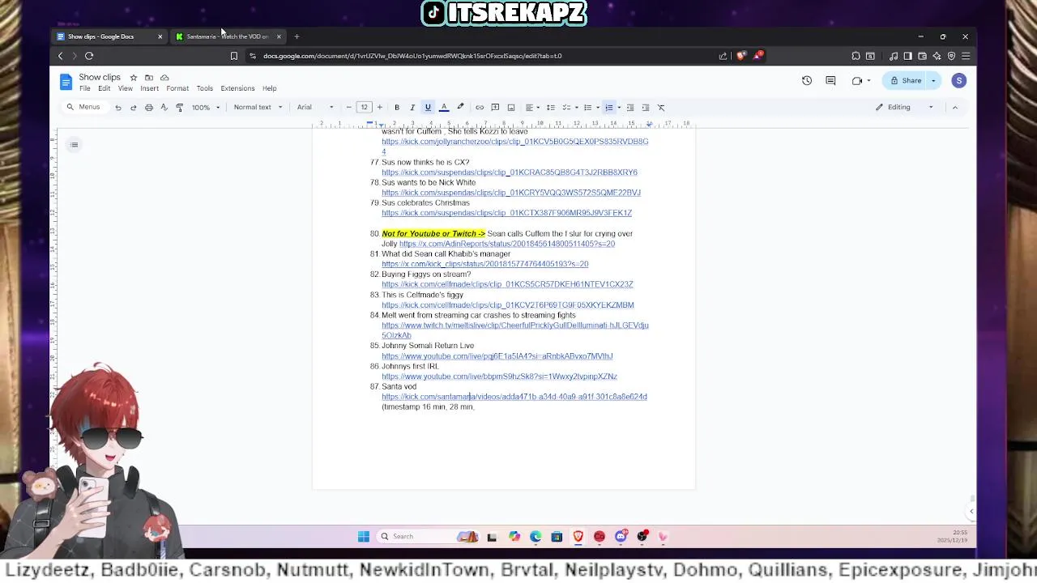
Task: Run spelling and grammar check icon
Action: click(x=164, y=108)
